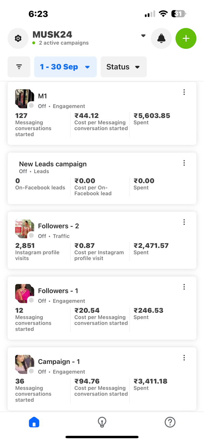Open three-dot menu for Campaign - 1

tap(184, 358)
